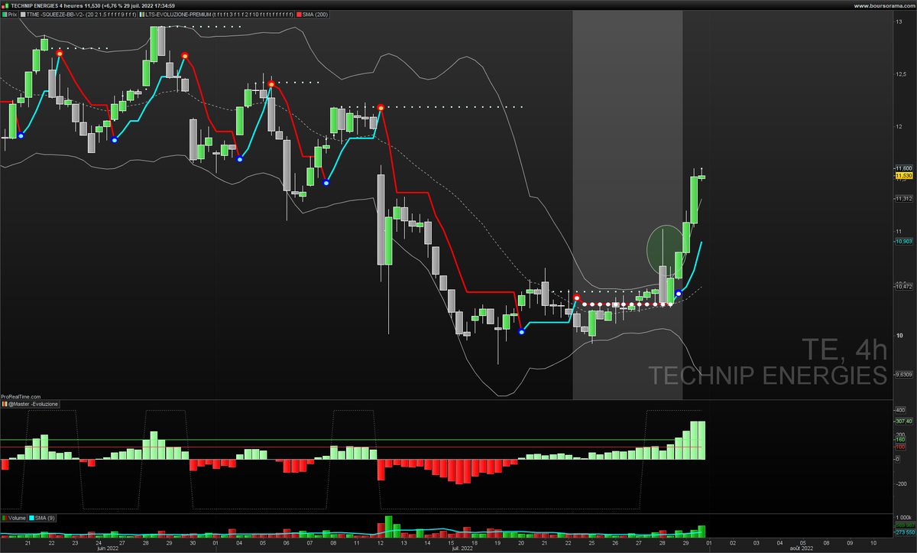
Task: Open the TTME -SQUEEZE-BB-V2- indicator settings
Action: [x=79, y=14]
